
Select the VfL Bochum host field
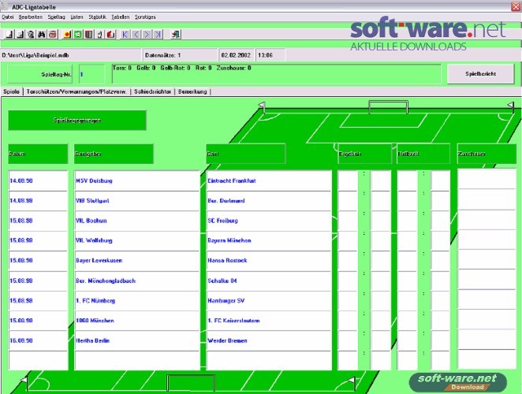(x=137, y=221)
